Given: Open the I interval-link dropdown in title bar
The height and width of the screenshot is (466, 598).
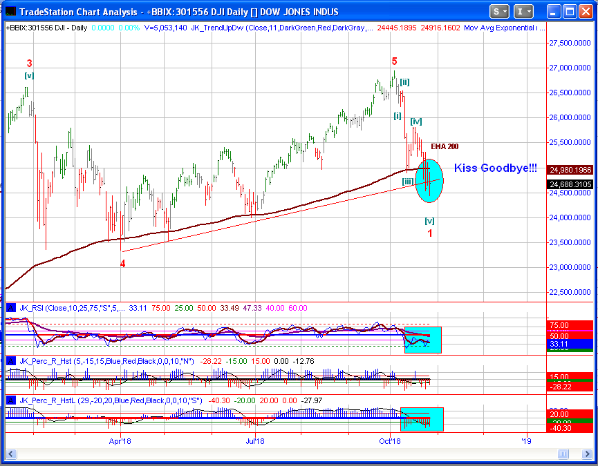Looking at the screenshot, I should (523, 12).
